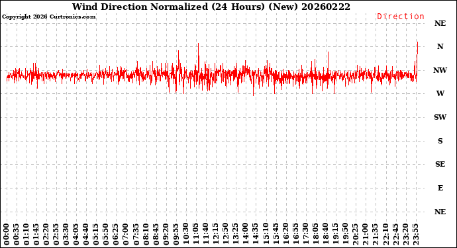Click the '21:35' time axis label

pyautogui.click(x=376, y=234)
